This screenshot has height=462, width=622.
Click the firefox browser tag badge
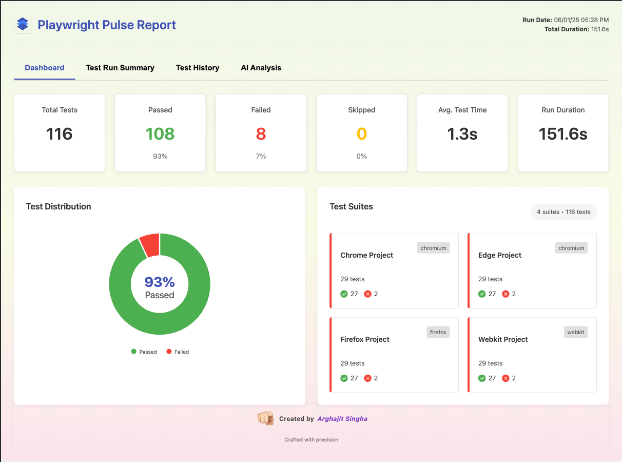438,332
